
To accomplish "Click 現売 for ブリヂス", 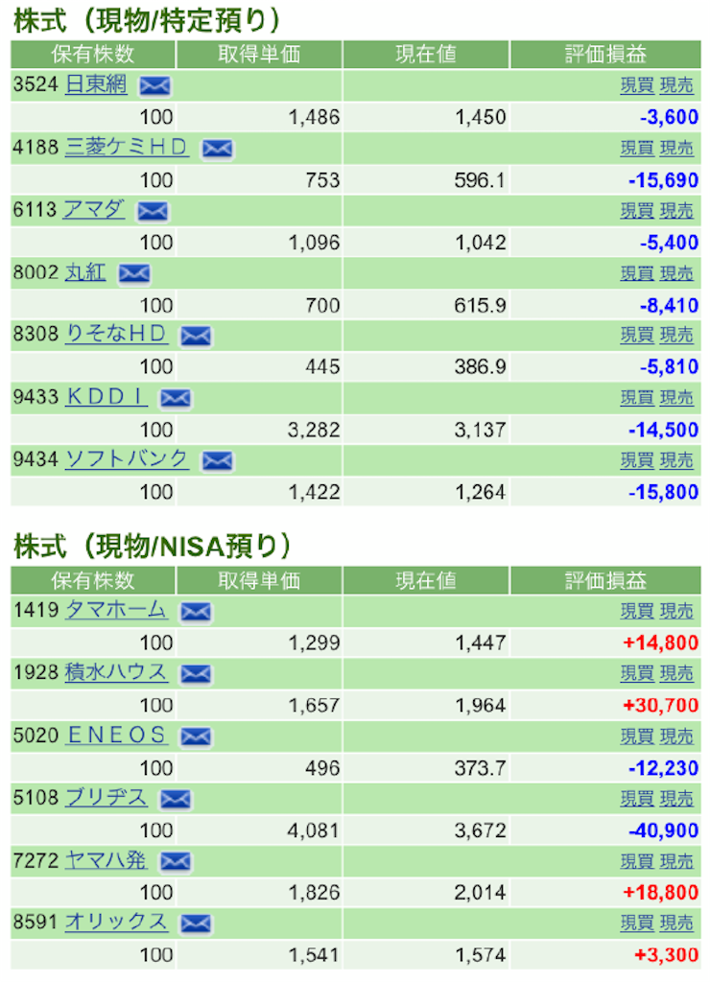I will coord(676,799).
